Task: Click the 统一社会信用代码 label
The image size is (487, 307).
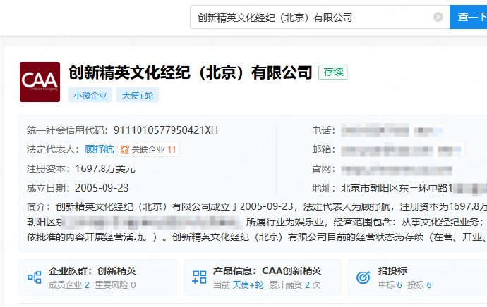Action: [x=67, y=130]
